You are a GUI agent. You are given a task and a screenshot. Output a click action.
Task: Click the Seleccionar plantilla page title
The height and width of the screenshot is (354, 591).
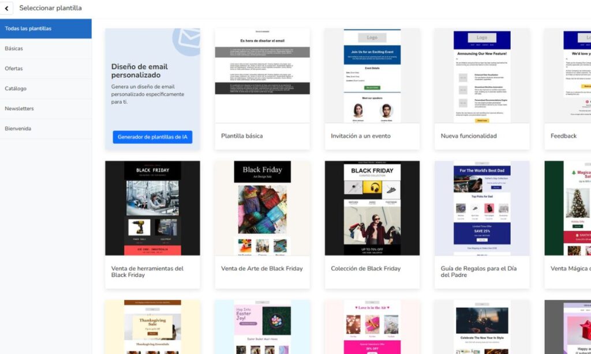tap(51, 8)
